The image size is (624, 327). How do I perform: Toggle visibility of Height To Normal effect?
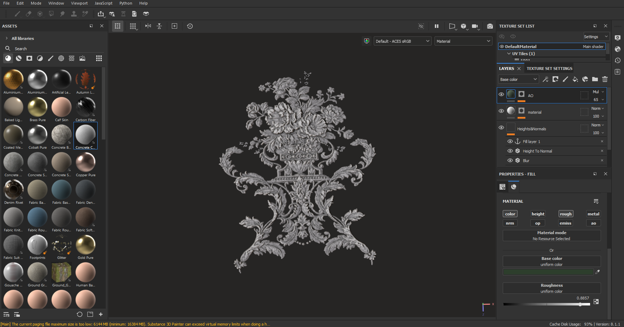[x=510, y=151]
